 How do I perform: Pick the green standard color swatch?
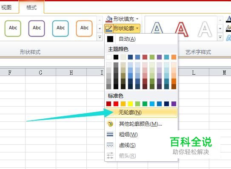(145, 104)
